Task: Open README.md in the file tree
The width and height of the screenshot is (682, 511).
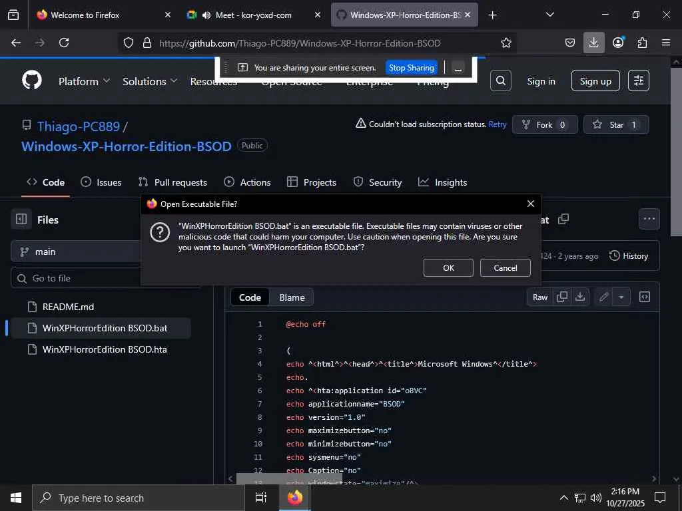Action: point(68,307)
